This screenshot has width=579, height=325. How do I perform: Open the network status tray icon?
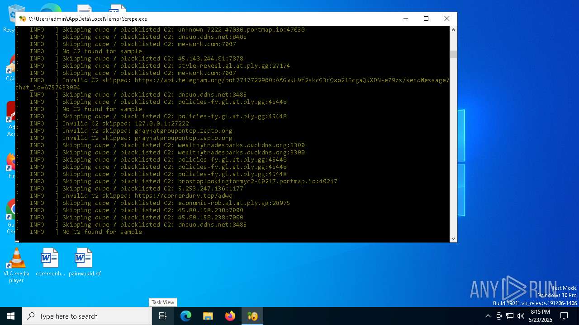510,316
